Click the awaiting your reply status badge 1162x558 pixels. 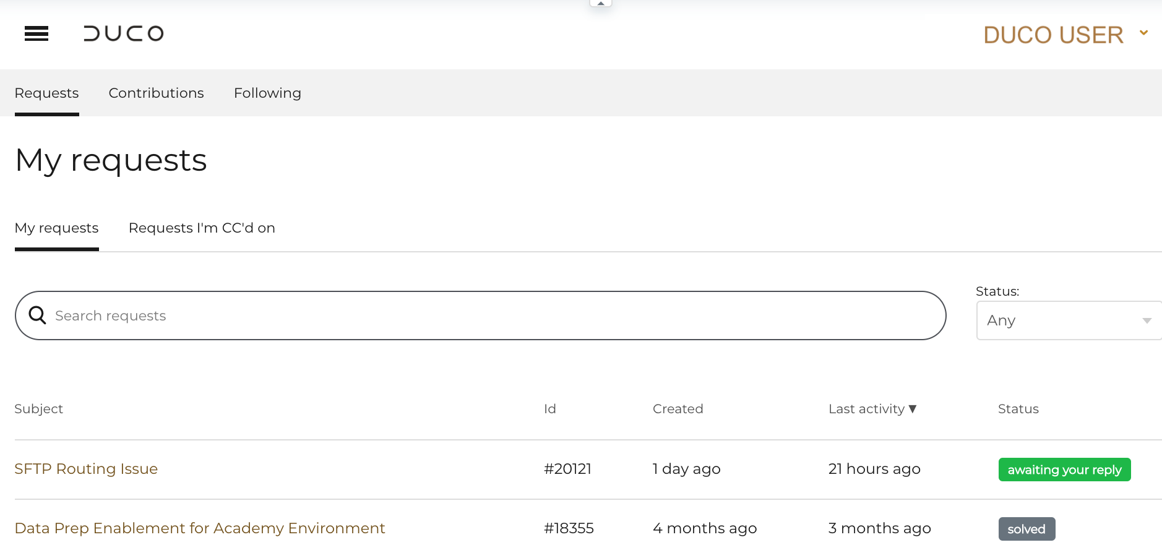[x=1064, y=470]
